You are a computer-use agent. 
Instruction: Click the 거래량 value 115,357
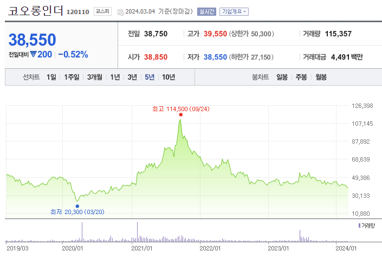click(x=338, y=34)
